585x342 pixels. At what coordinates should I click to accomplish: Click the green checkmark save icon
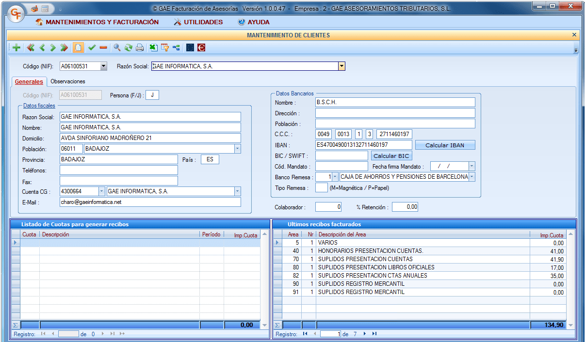[x=92, y=47]
